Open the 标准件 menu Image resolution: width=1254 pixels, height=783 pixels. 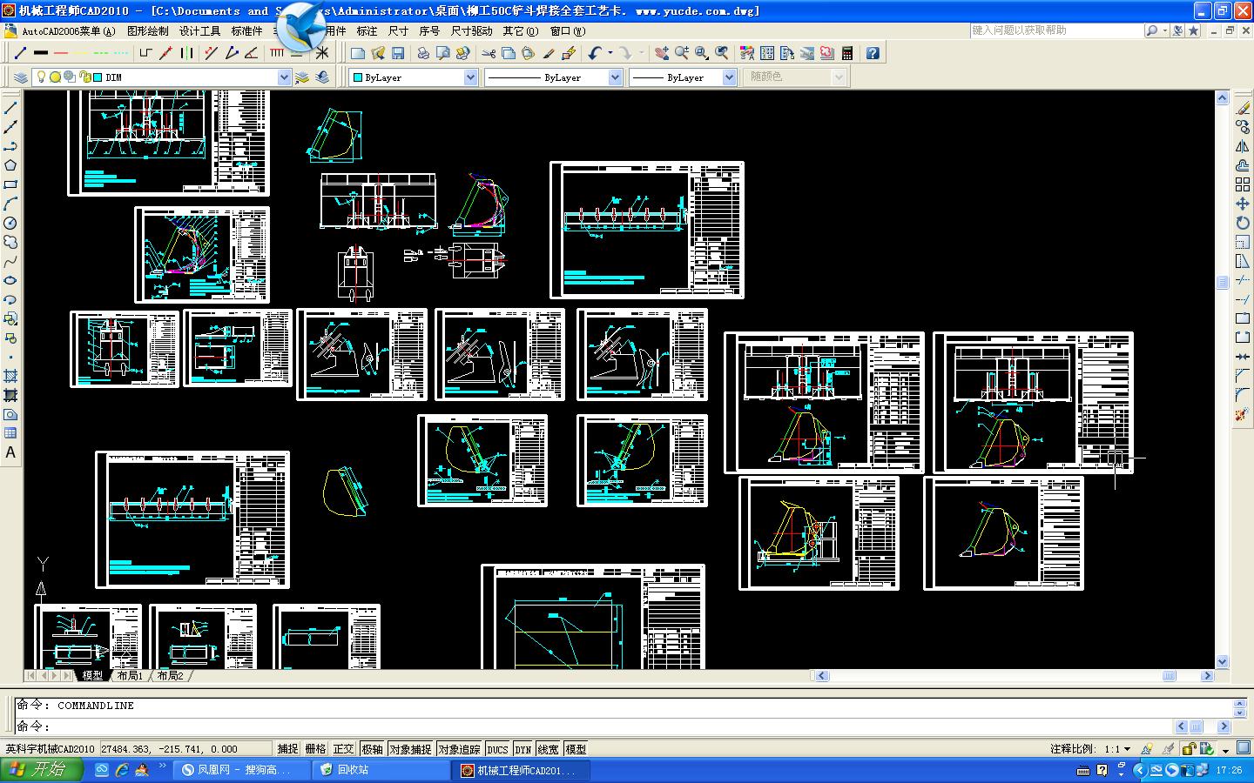[x=247, y=30]
